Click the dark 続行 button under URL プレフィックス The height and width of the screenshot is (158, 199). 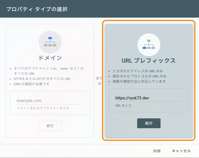coord(149,123)
